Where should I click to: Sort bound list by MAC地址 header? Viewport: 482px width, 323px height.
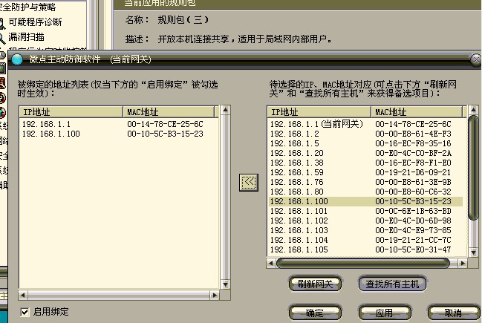[169, 112]
